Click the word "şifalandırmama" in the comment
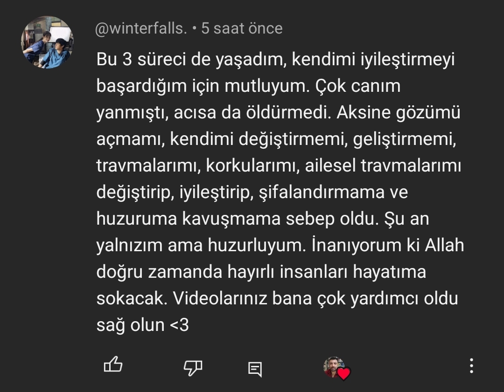 [x=322, y=193]
